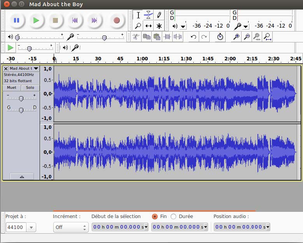Viewport: 303px width, 243px height.
Task: Click the Silence audio icon
Action: tap(178, 37)
